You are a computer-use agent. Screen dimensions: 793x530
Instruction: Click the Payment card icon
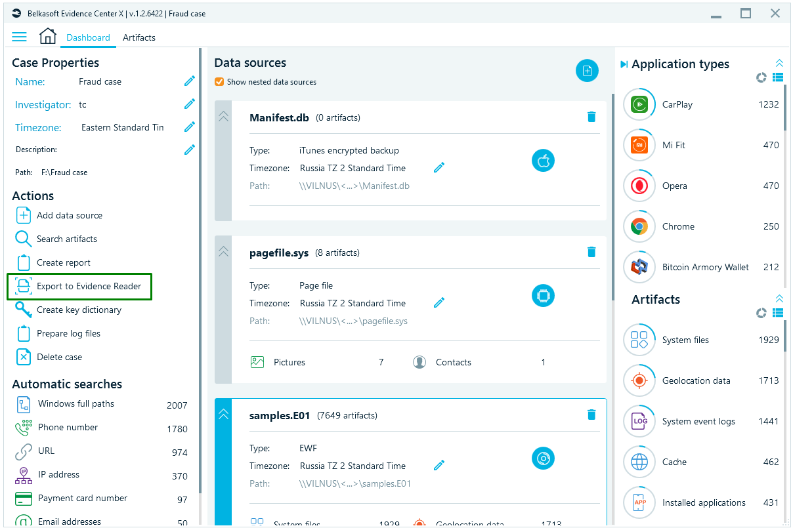click(24, 499)
